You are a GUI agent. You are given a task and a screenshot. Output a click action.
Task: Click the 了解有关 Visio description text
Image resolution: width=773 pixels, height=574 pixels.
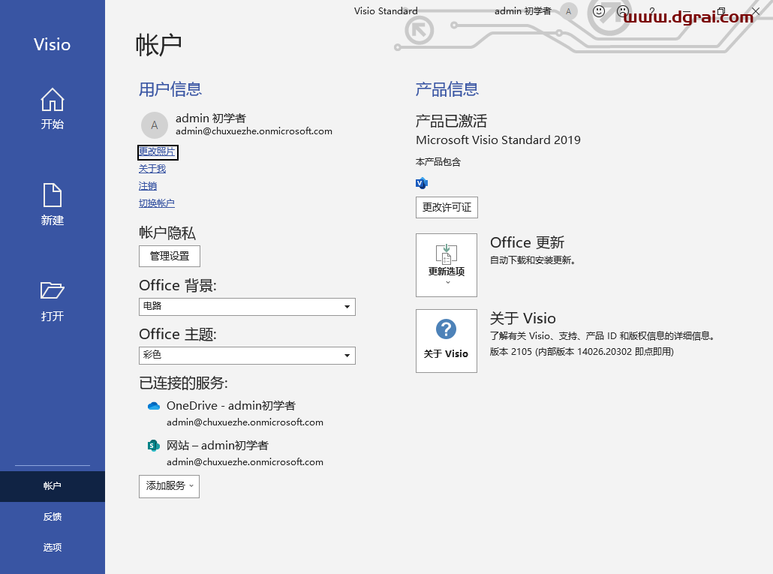pos(603,336)
